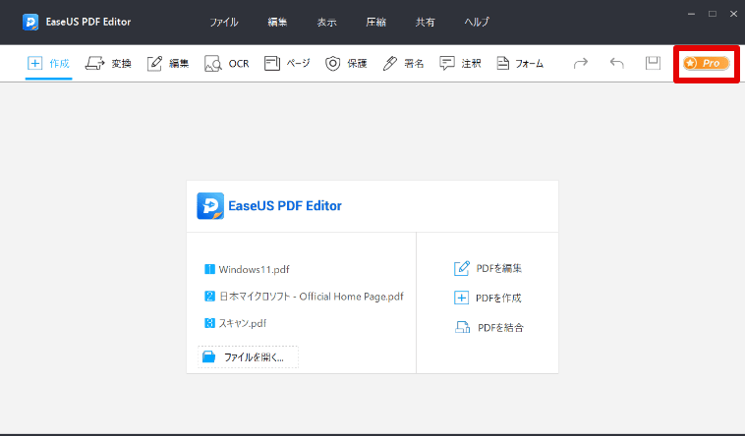Close the EaseUS PDF Editor window
745x436 pixels.
733,15
